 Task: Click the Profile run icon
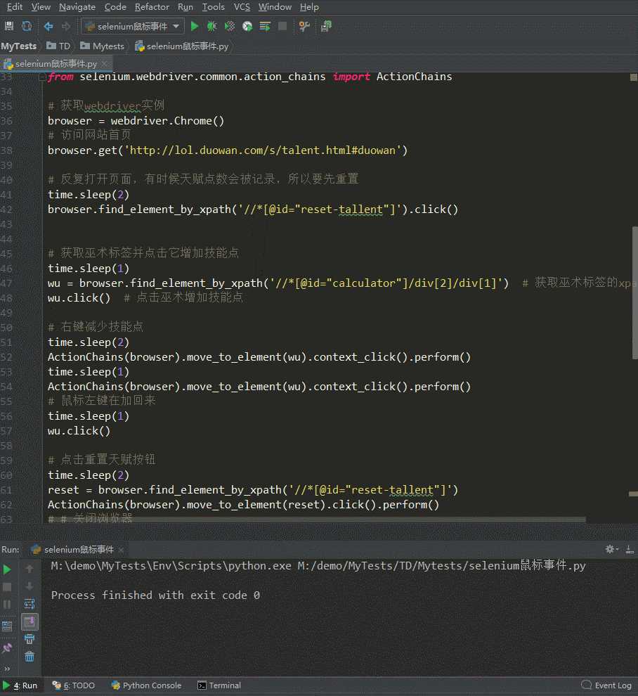[x=247, y=26]
